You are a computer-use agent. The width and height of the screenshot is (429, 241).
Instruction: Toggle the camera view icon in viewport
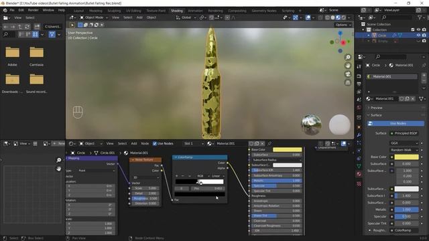click(x=348, y=74)
